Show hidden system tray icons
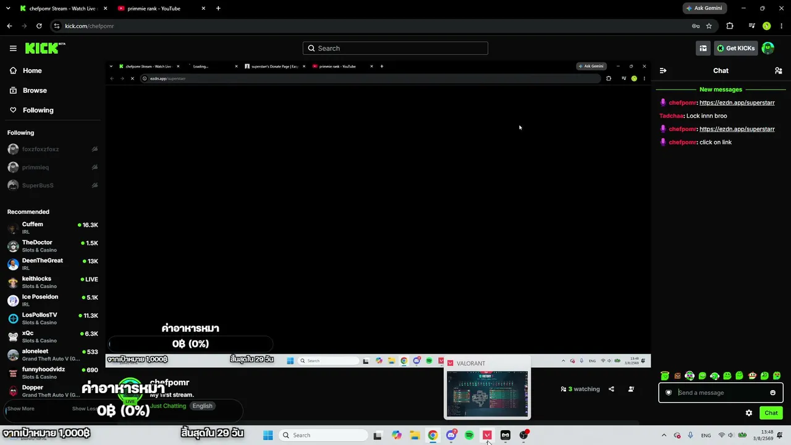This screenshot has height=445, width=791. (x=664, y=435)
